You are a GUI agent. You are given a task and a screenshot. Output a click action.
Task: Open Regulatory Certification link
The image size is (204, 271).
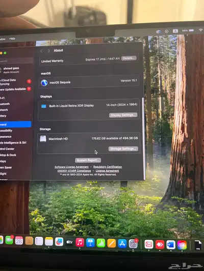pyautogui.click(x=108, y=167)
